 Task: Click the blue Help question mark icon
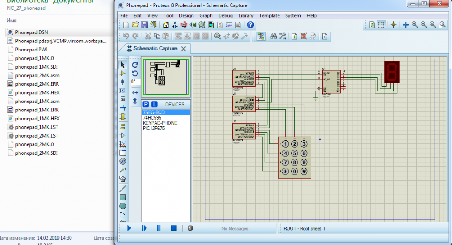pos(250,25)
